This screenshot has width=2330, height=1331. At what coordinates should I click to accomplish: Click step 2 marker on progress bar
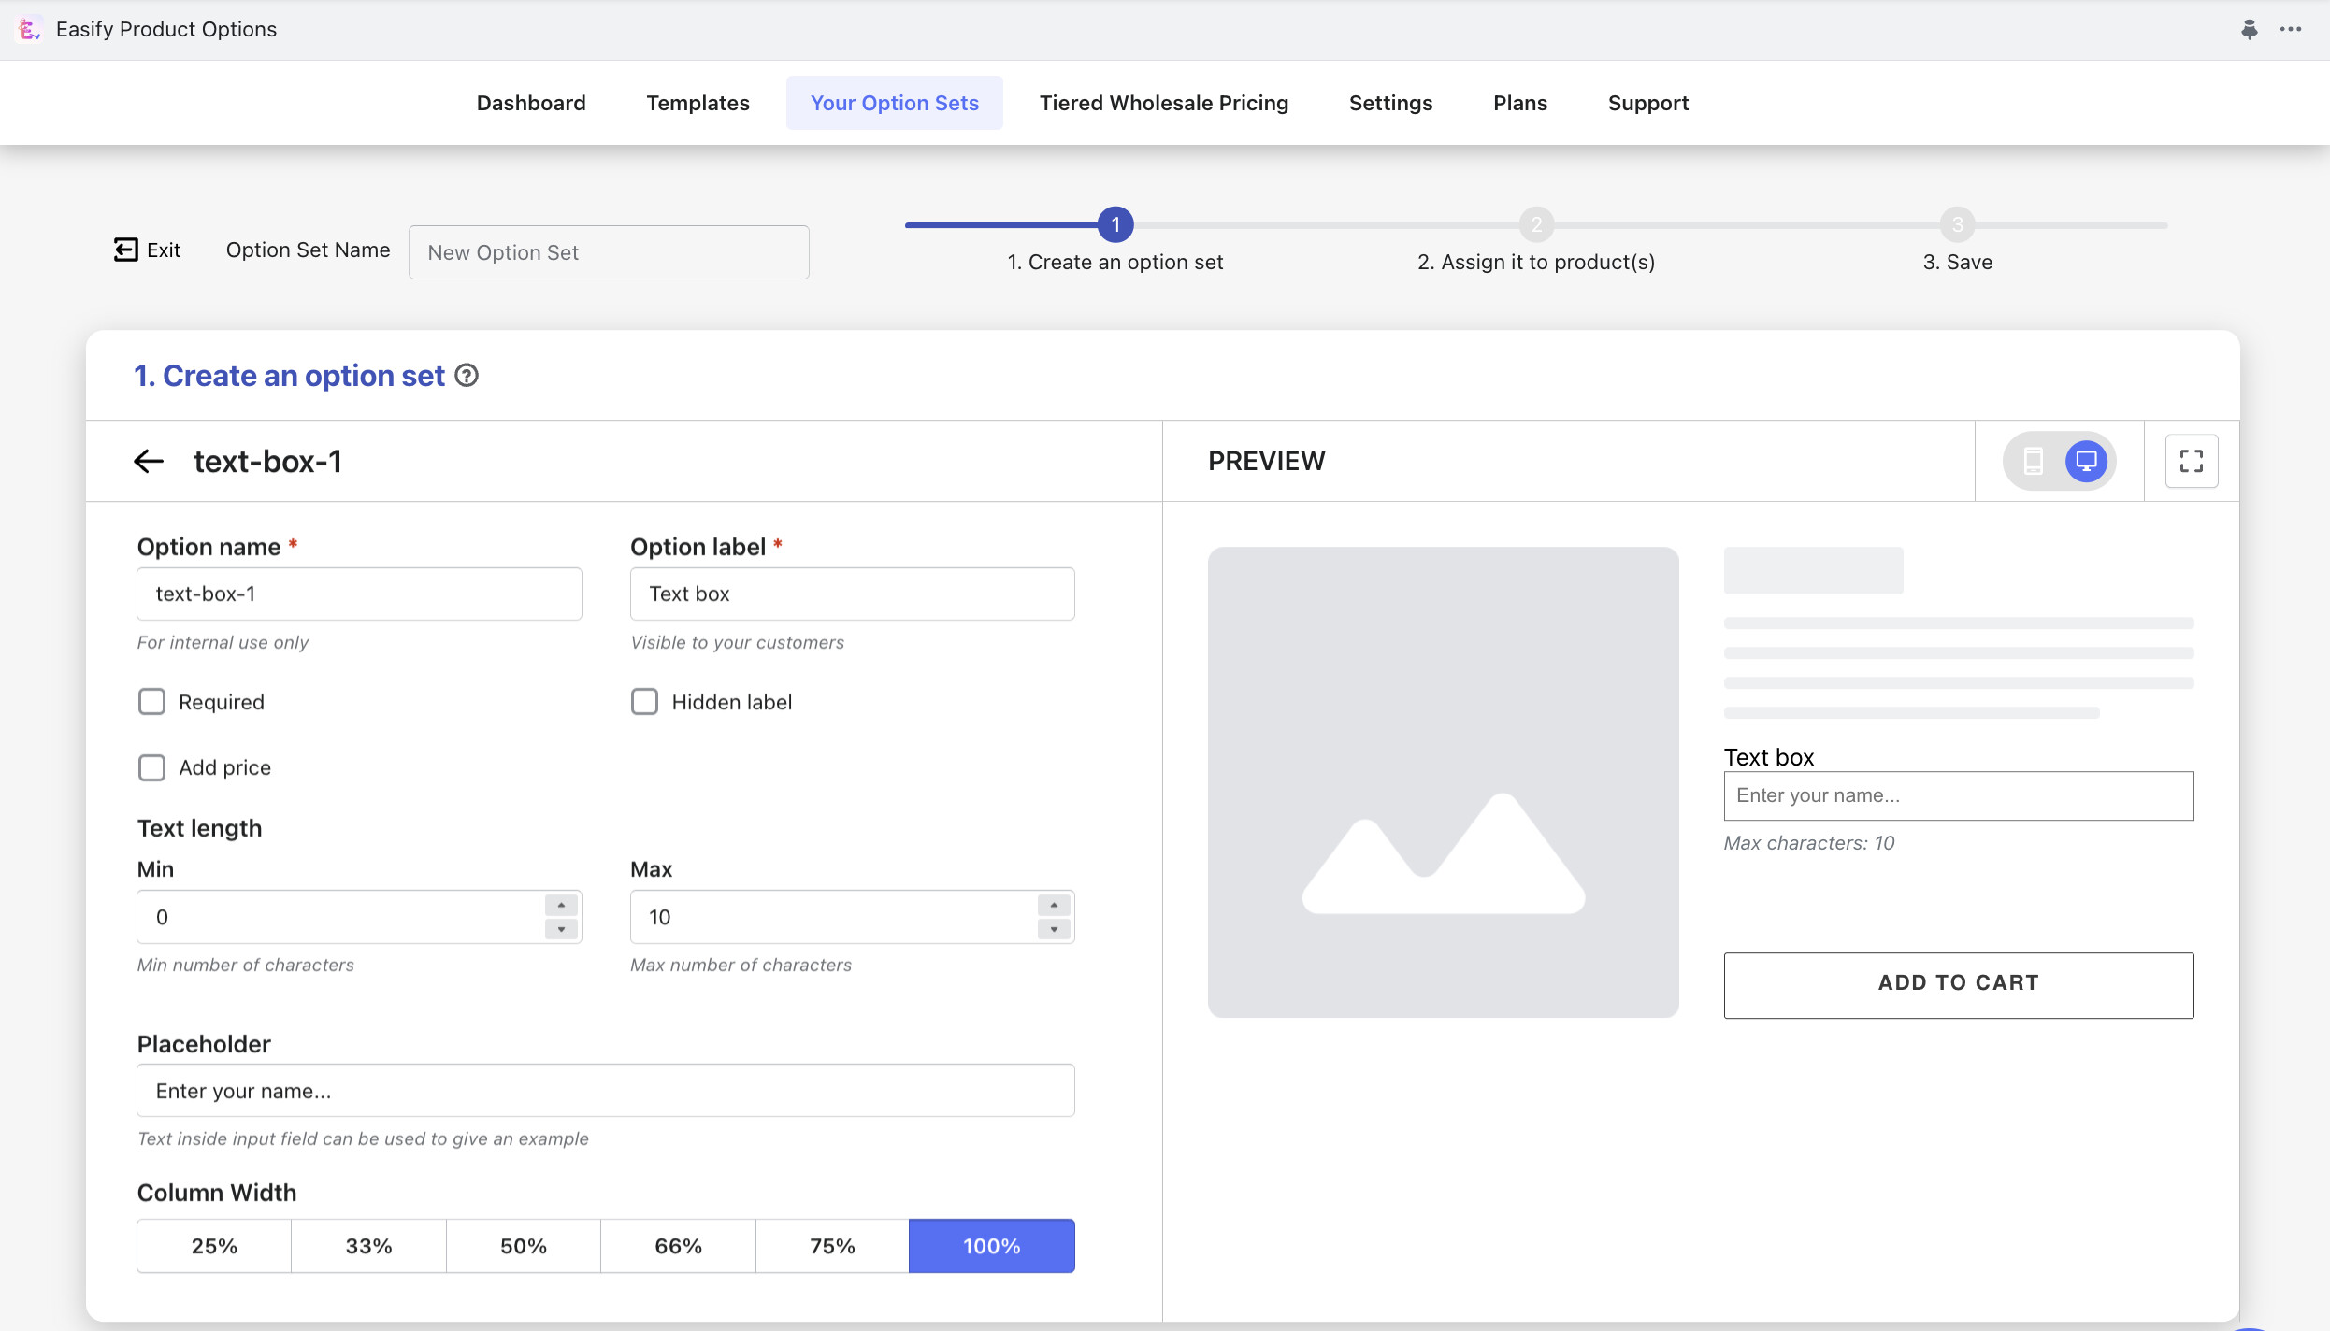point(1536,225)
